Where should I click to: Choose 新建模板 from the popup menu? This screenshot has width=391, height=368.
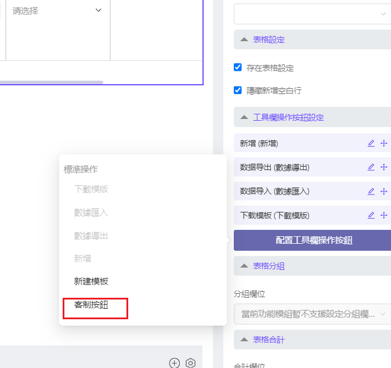pos(91,282)
